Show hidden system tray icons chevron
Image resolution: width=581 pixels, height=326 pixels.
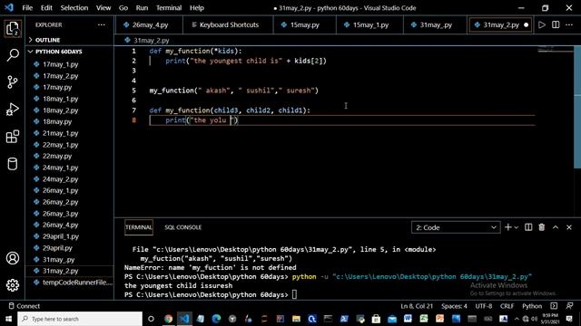tap(517, 319)
